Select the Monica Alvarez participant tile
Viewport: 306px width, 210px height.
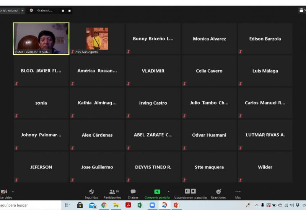tap(209, 39)
